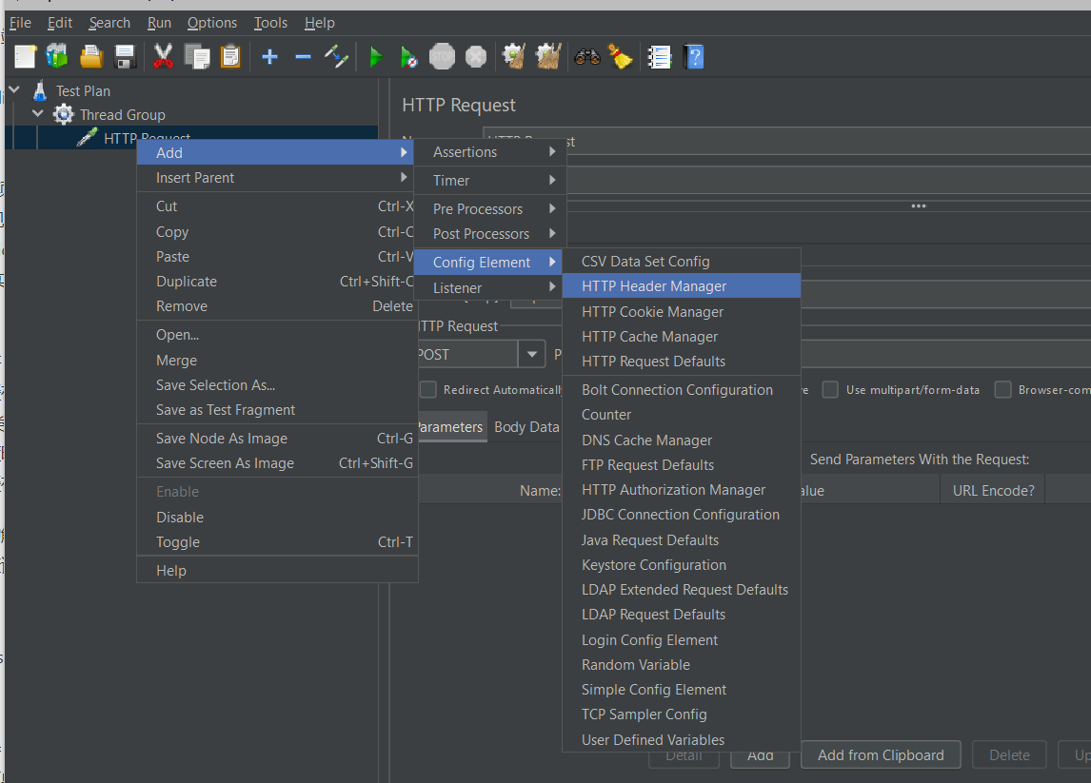Choose Duplicate in context menu

coord(277,281)
